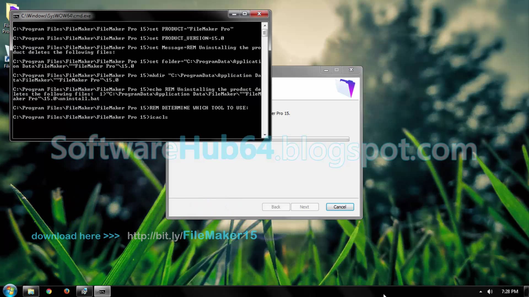This screenshot has height=297, width=529.
Task: Open Windows Explorer from the taskbar
Action: point(31,291)
